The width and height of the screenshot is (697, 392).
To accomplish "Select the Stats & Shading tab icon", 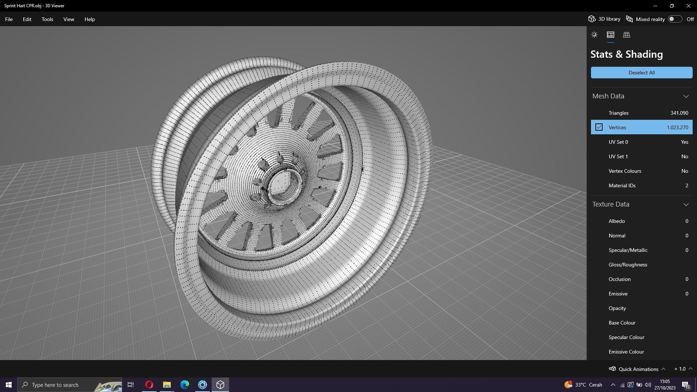I will (610, 35).
